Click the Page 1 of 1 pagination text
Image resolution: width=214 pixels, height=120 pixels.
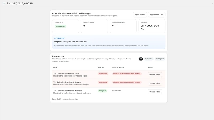(x=65, y=99)
